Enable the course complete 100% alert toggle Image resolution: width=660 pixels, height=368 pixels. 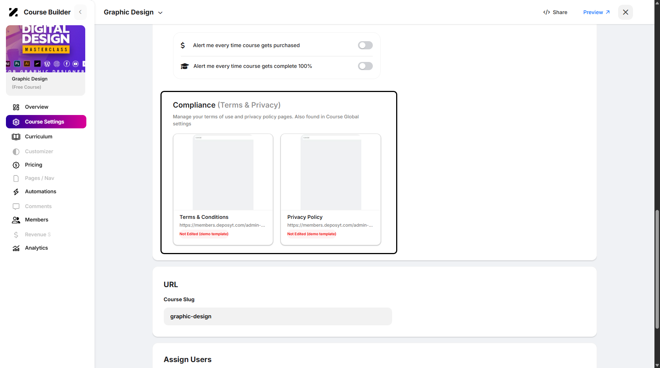[x=365, y=66]
